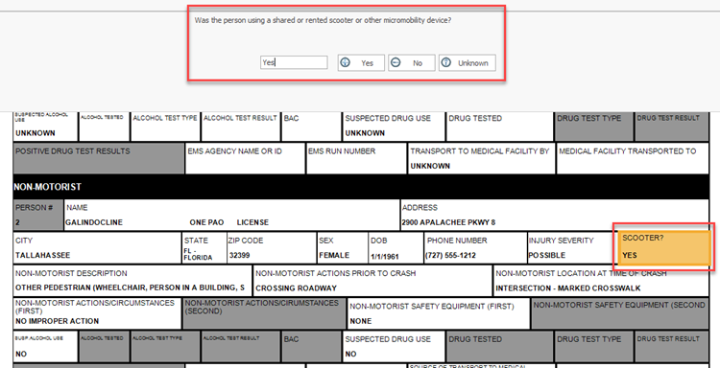
Task: Select NON-MOTORIST SAFETY EQUIPMENT (FIRST) field
Action: click(439, 314)
